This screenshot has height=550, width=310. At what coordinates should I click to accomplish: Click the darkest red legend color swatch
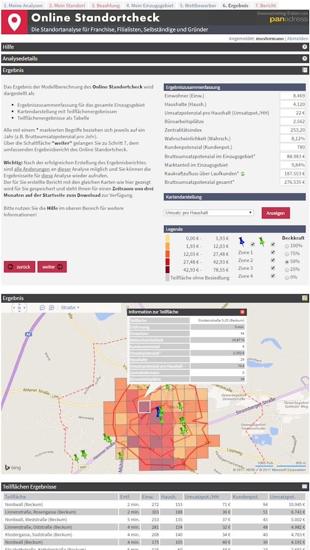[x=167, y=270]
